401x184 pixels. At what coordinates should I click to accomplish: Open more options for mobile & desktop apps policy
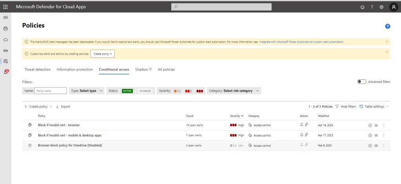[x=383, y=136]
